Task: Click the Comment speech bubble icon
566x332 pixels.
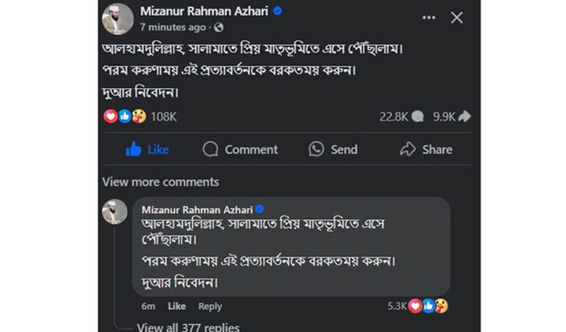Action: tap(210, 149)
